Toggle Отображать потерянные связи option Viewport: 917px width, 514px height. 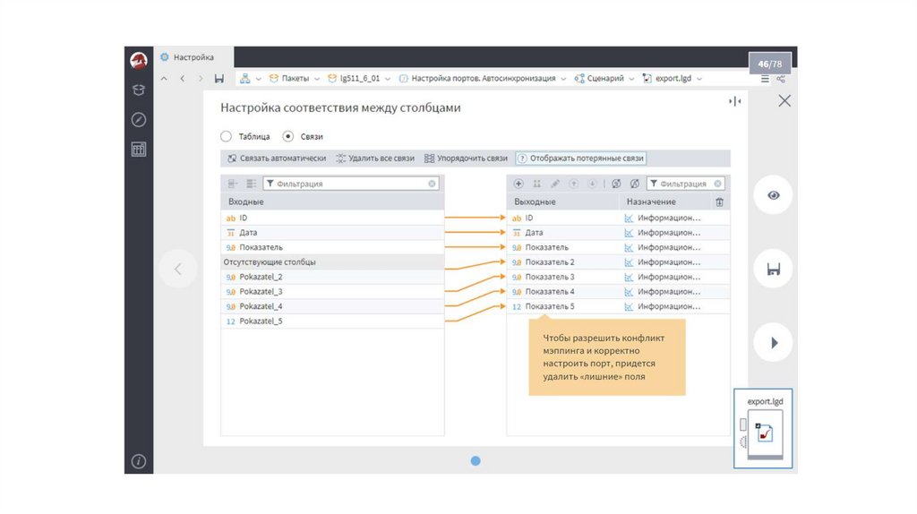[x=580, y=158]
